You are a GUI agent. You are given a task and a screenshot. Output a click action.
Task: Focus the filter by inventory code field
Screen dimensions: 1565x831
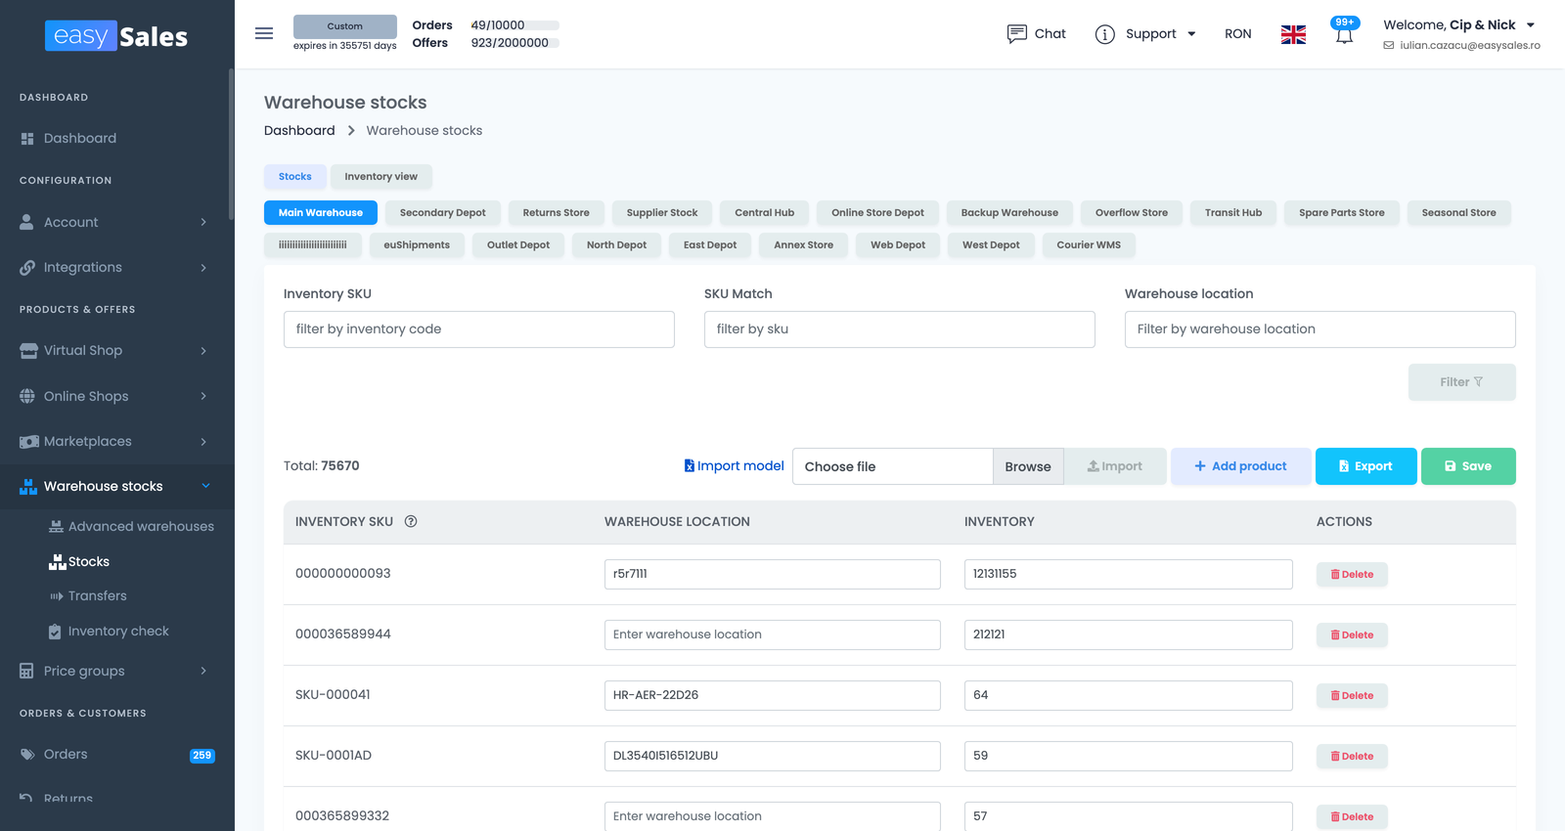click(479, 329)
